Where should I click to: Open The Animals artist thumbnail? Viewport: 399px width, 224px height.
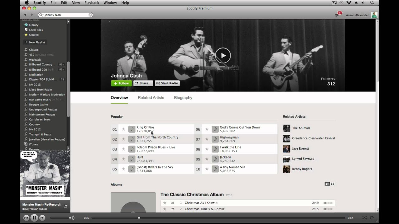[x=286, y=128]
